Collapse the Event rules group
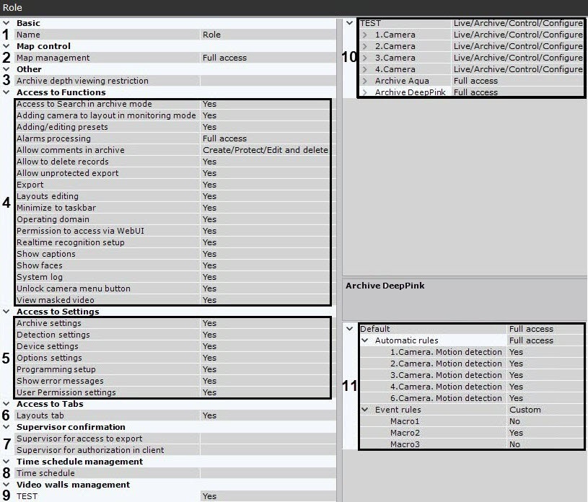This screenshot has width=588, height=502. coord(365,410)
